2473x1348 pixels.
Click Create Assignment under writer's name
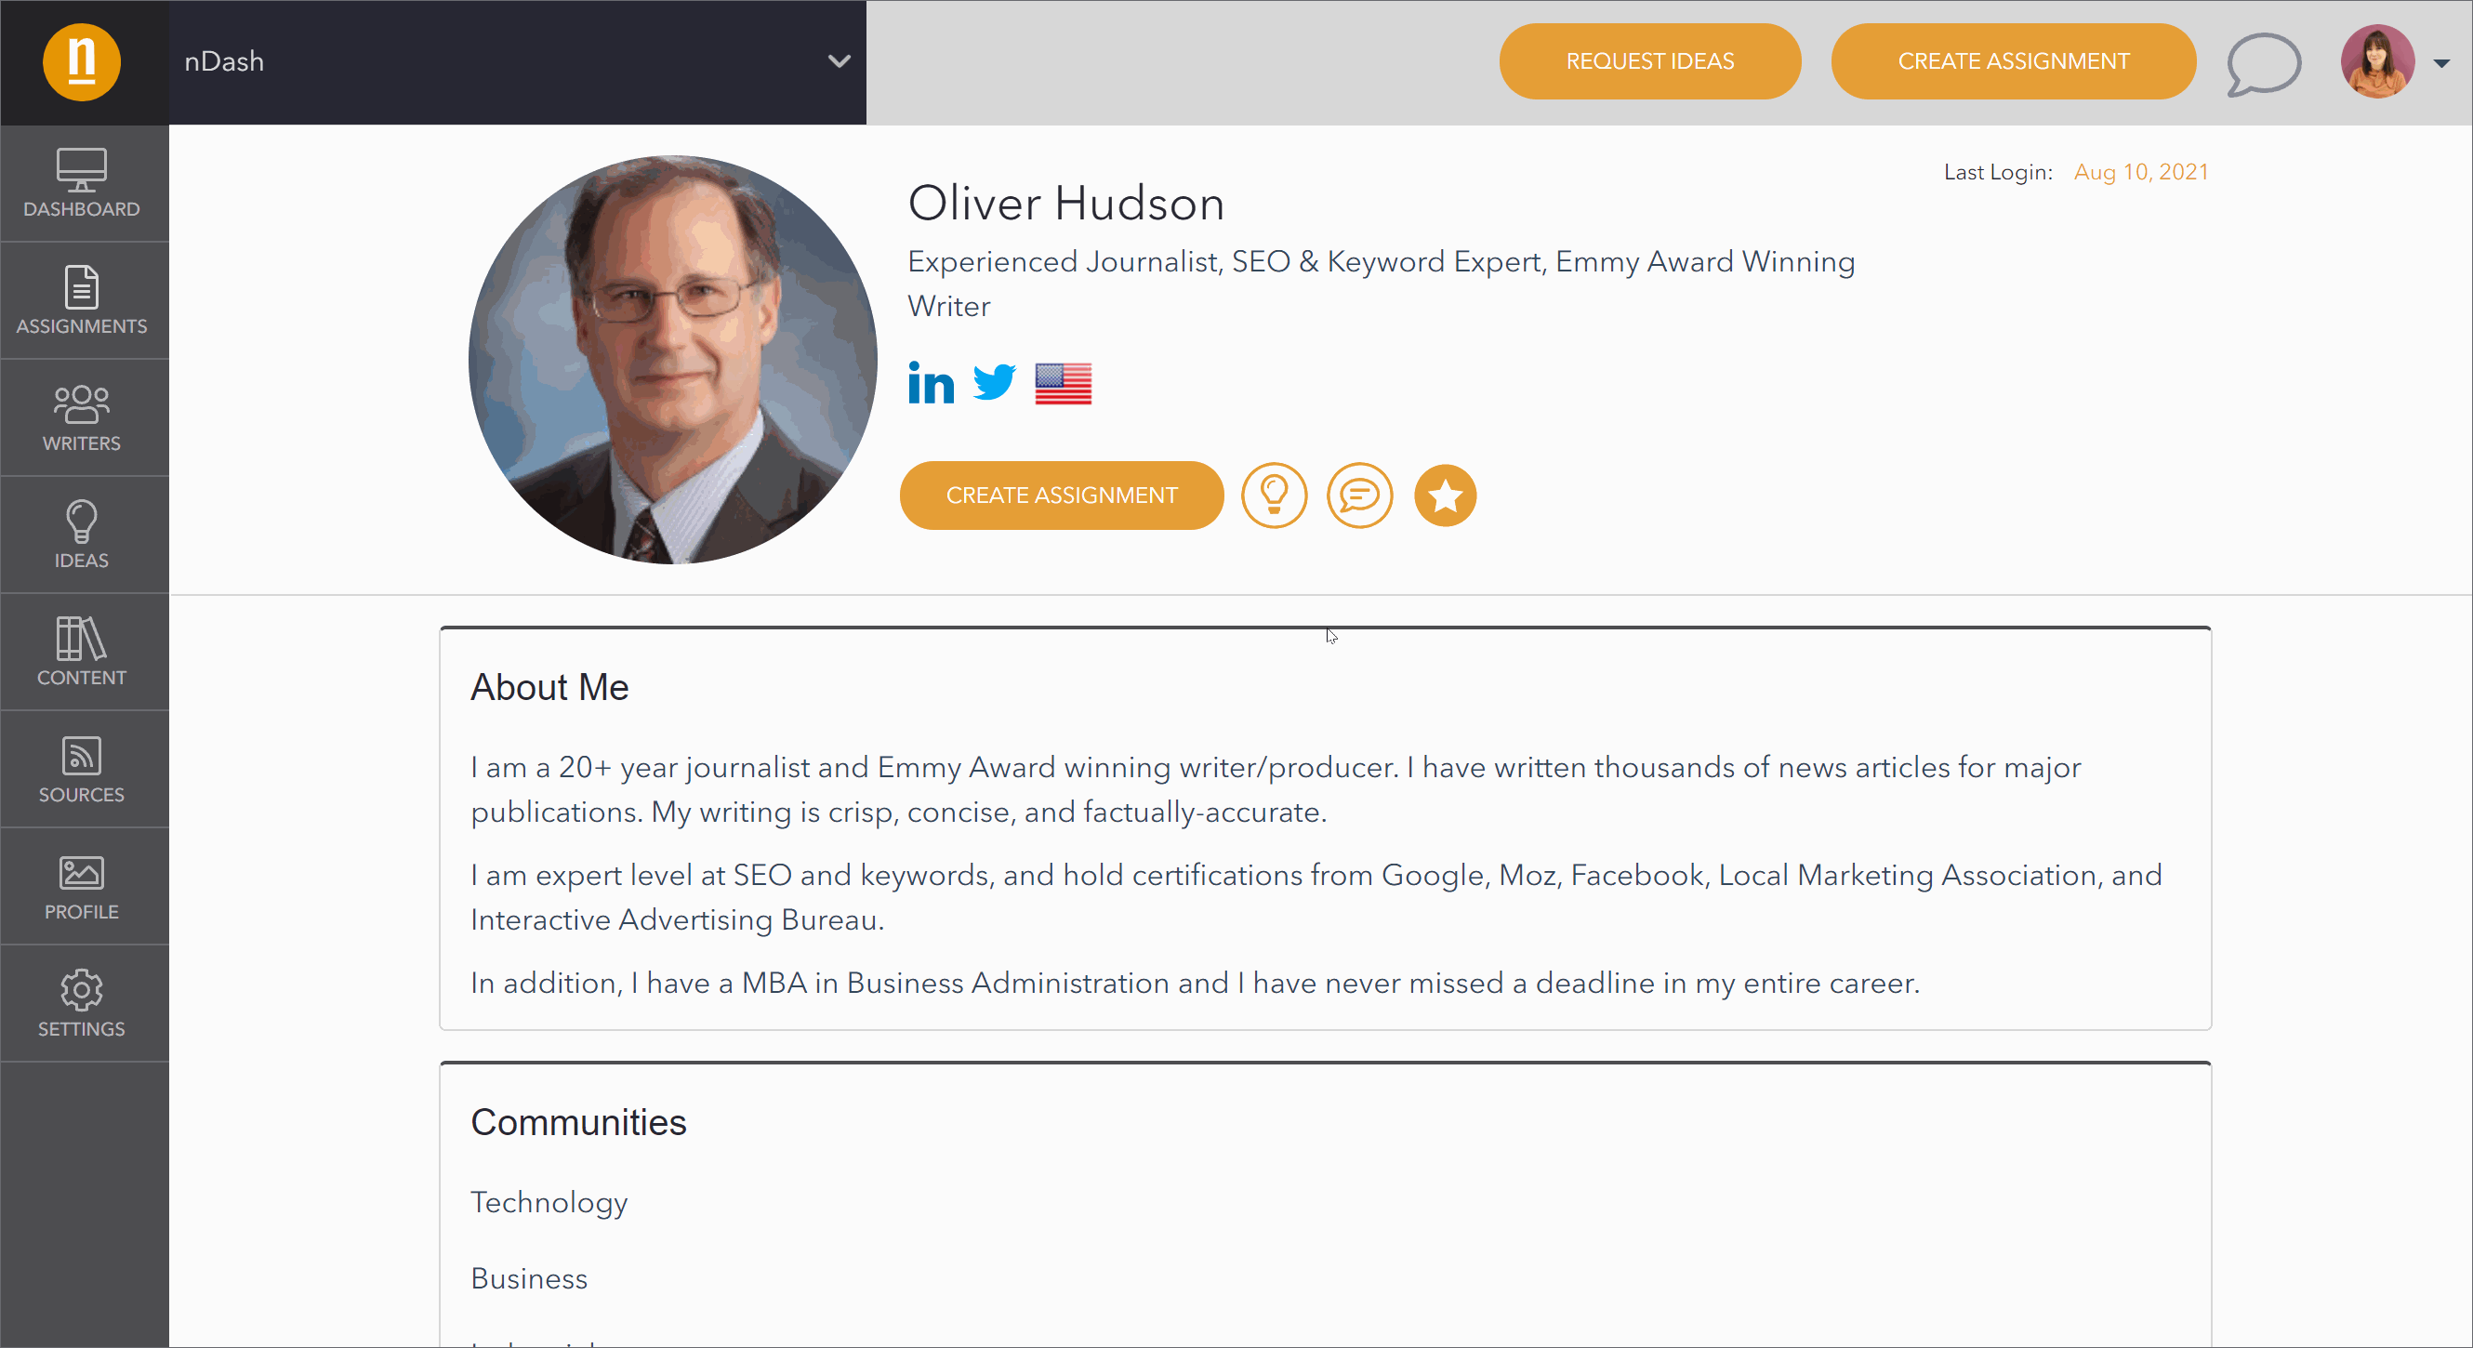(x=1061, y=496)
